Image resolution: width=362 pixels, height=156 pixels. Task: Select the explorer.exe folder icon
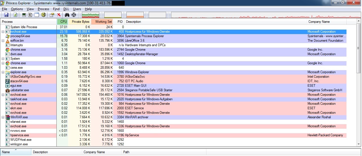8,72
